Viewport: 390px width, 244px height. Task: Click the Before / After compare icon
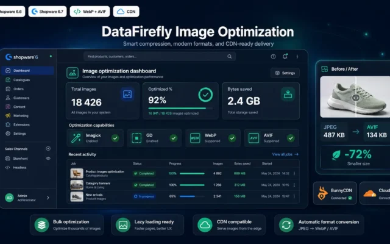pos(325,69)
